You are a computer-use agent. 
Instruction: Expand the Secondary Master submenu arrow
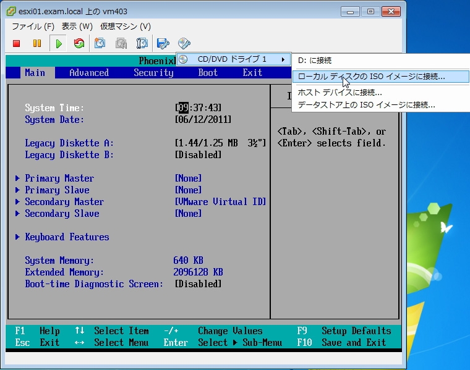click(x=17, y=202)
